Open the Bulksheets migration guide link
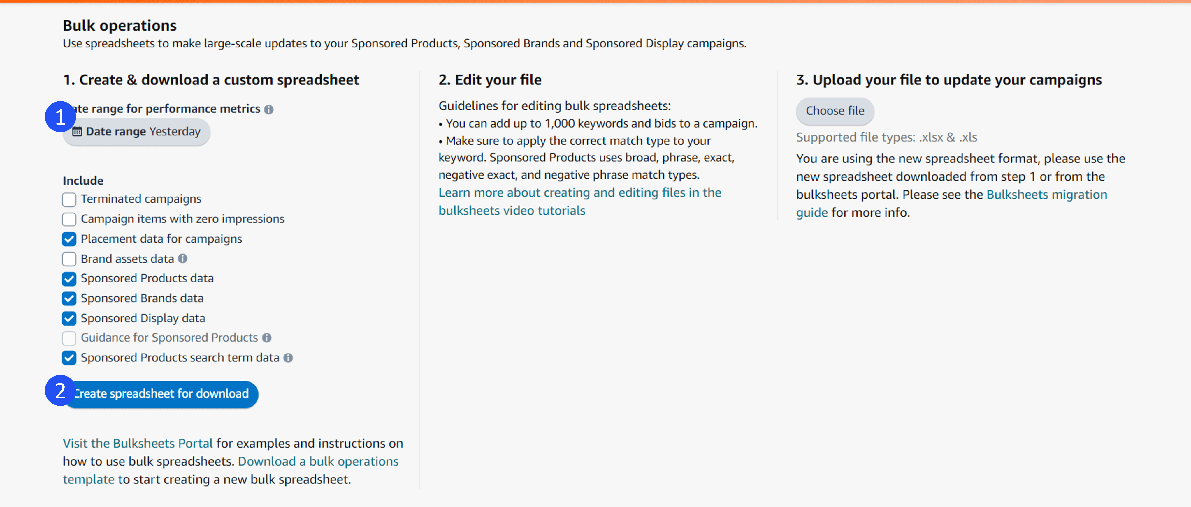This screenshot has height=507, width=1191. (1046, 195)
